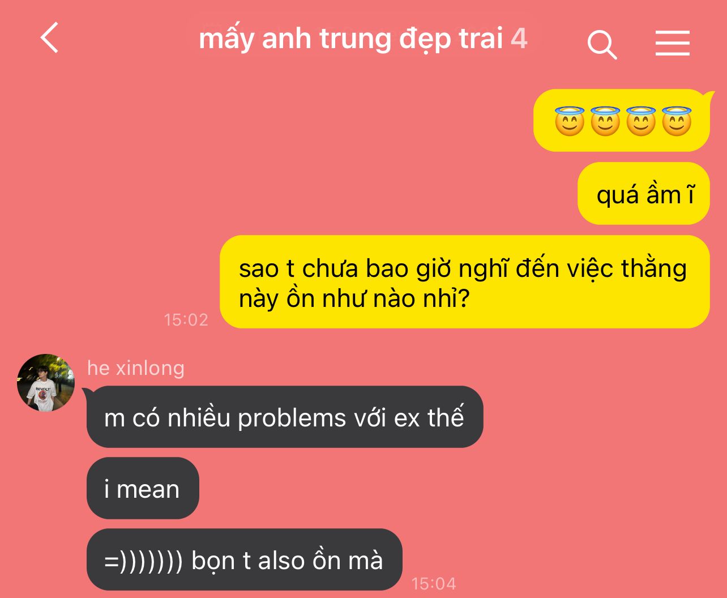Open chat search magnifier icon
Viewport: 727px width, 598px height.
(x=602, y=45)
